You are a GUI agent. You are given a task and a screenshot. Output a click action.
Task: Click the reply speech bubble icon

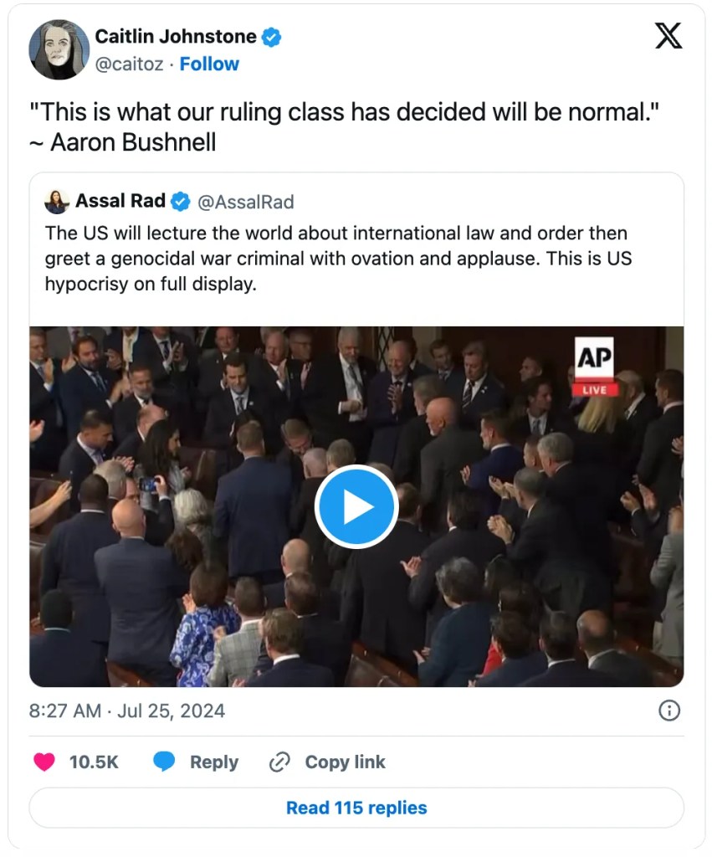click(164, 762)
